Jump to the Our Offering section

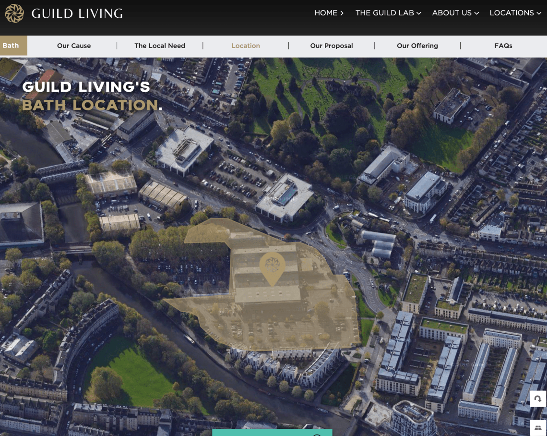(417, 46)
